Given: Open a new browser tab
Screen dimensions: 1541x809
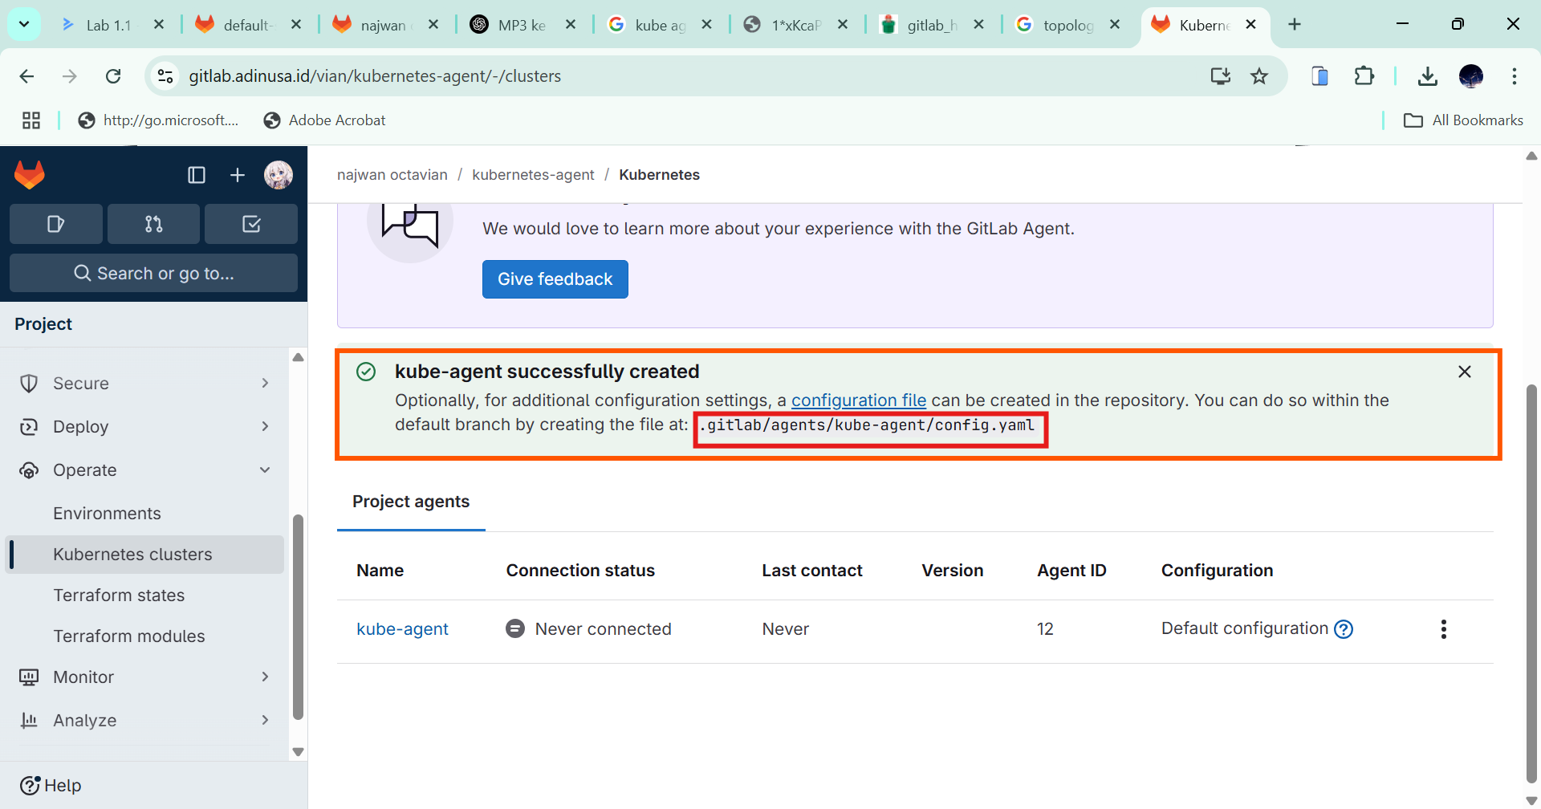Looking at the screenshot, I should point(1295,25).
